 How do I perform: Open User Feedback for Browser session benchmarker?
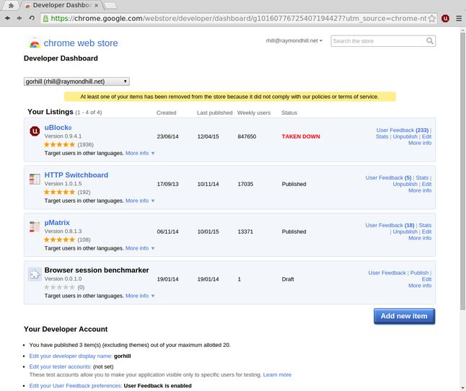(x=387, y=273)
